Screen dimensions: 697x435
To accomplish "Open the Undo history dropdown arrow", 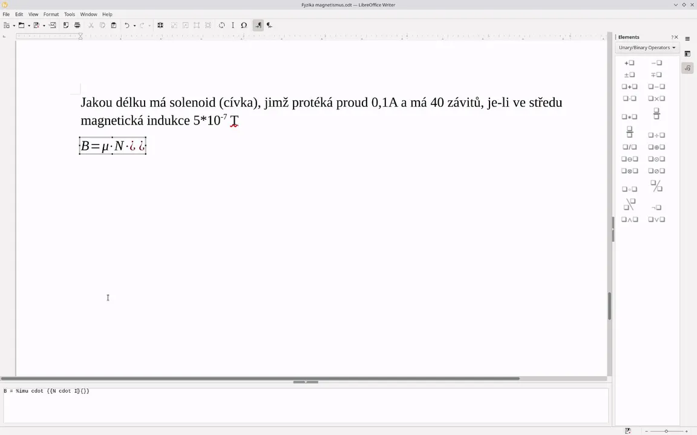I will click(134, 26).
